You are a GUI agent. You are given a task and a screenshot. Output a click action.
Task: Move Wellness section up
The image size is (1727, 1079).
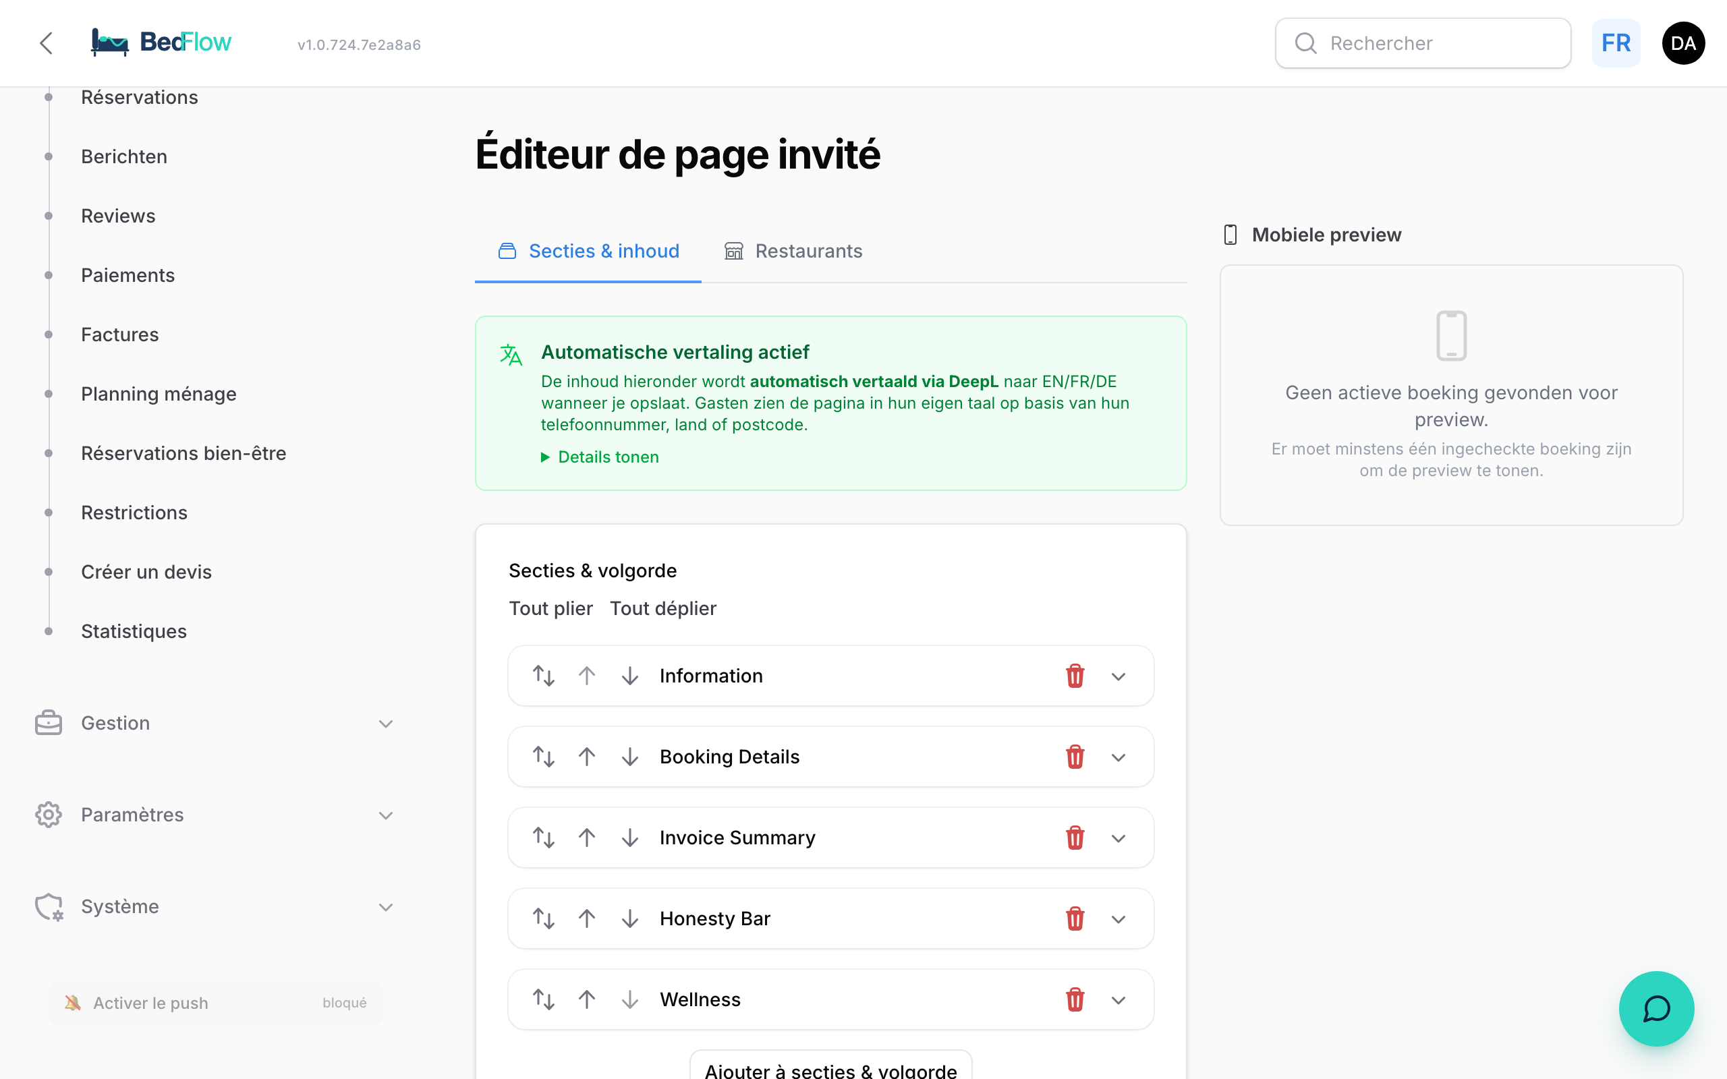pyautogui.click(x=587, y=999)
